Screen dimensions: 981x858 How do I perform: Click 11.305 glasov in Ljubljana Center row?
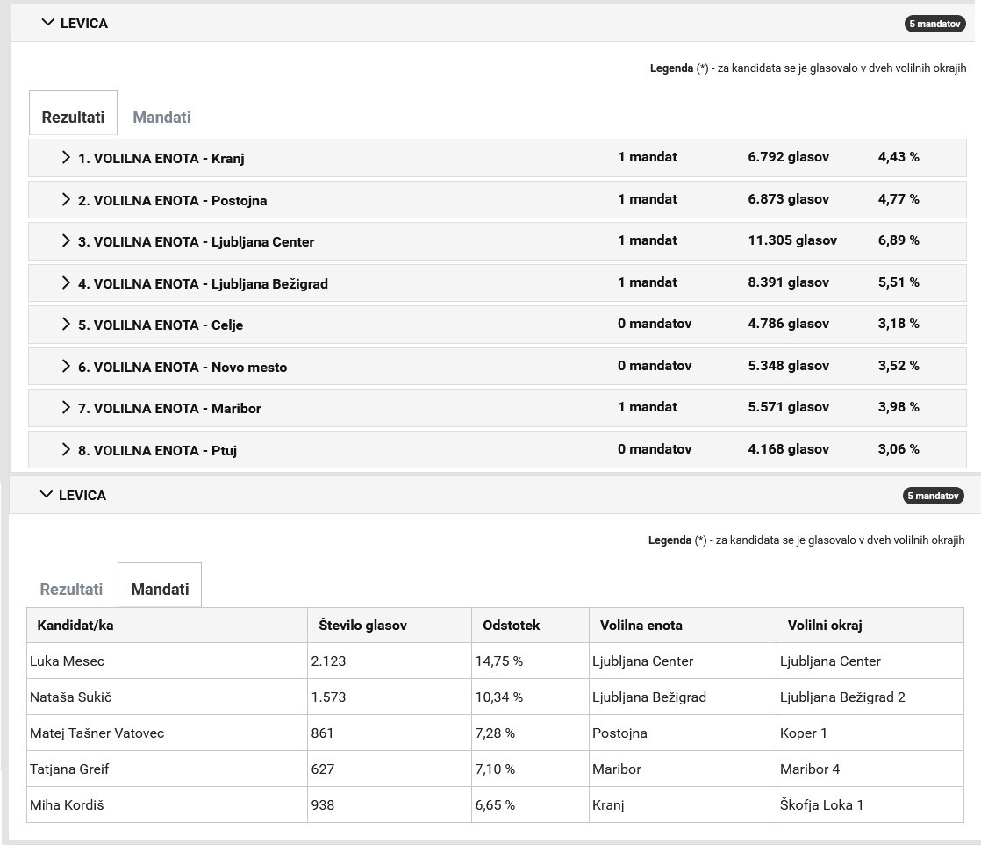pos(792,240)
